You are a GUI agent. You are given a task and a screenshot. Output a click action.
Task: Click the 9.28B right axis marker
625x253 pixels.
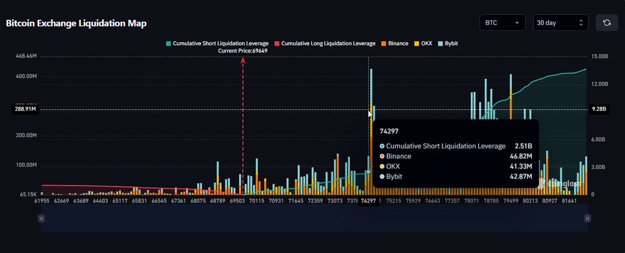598,109
